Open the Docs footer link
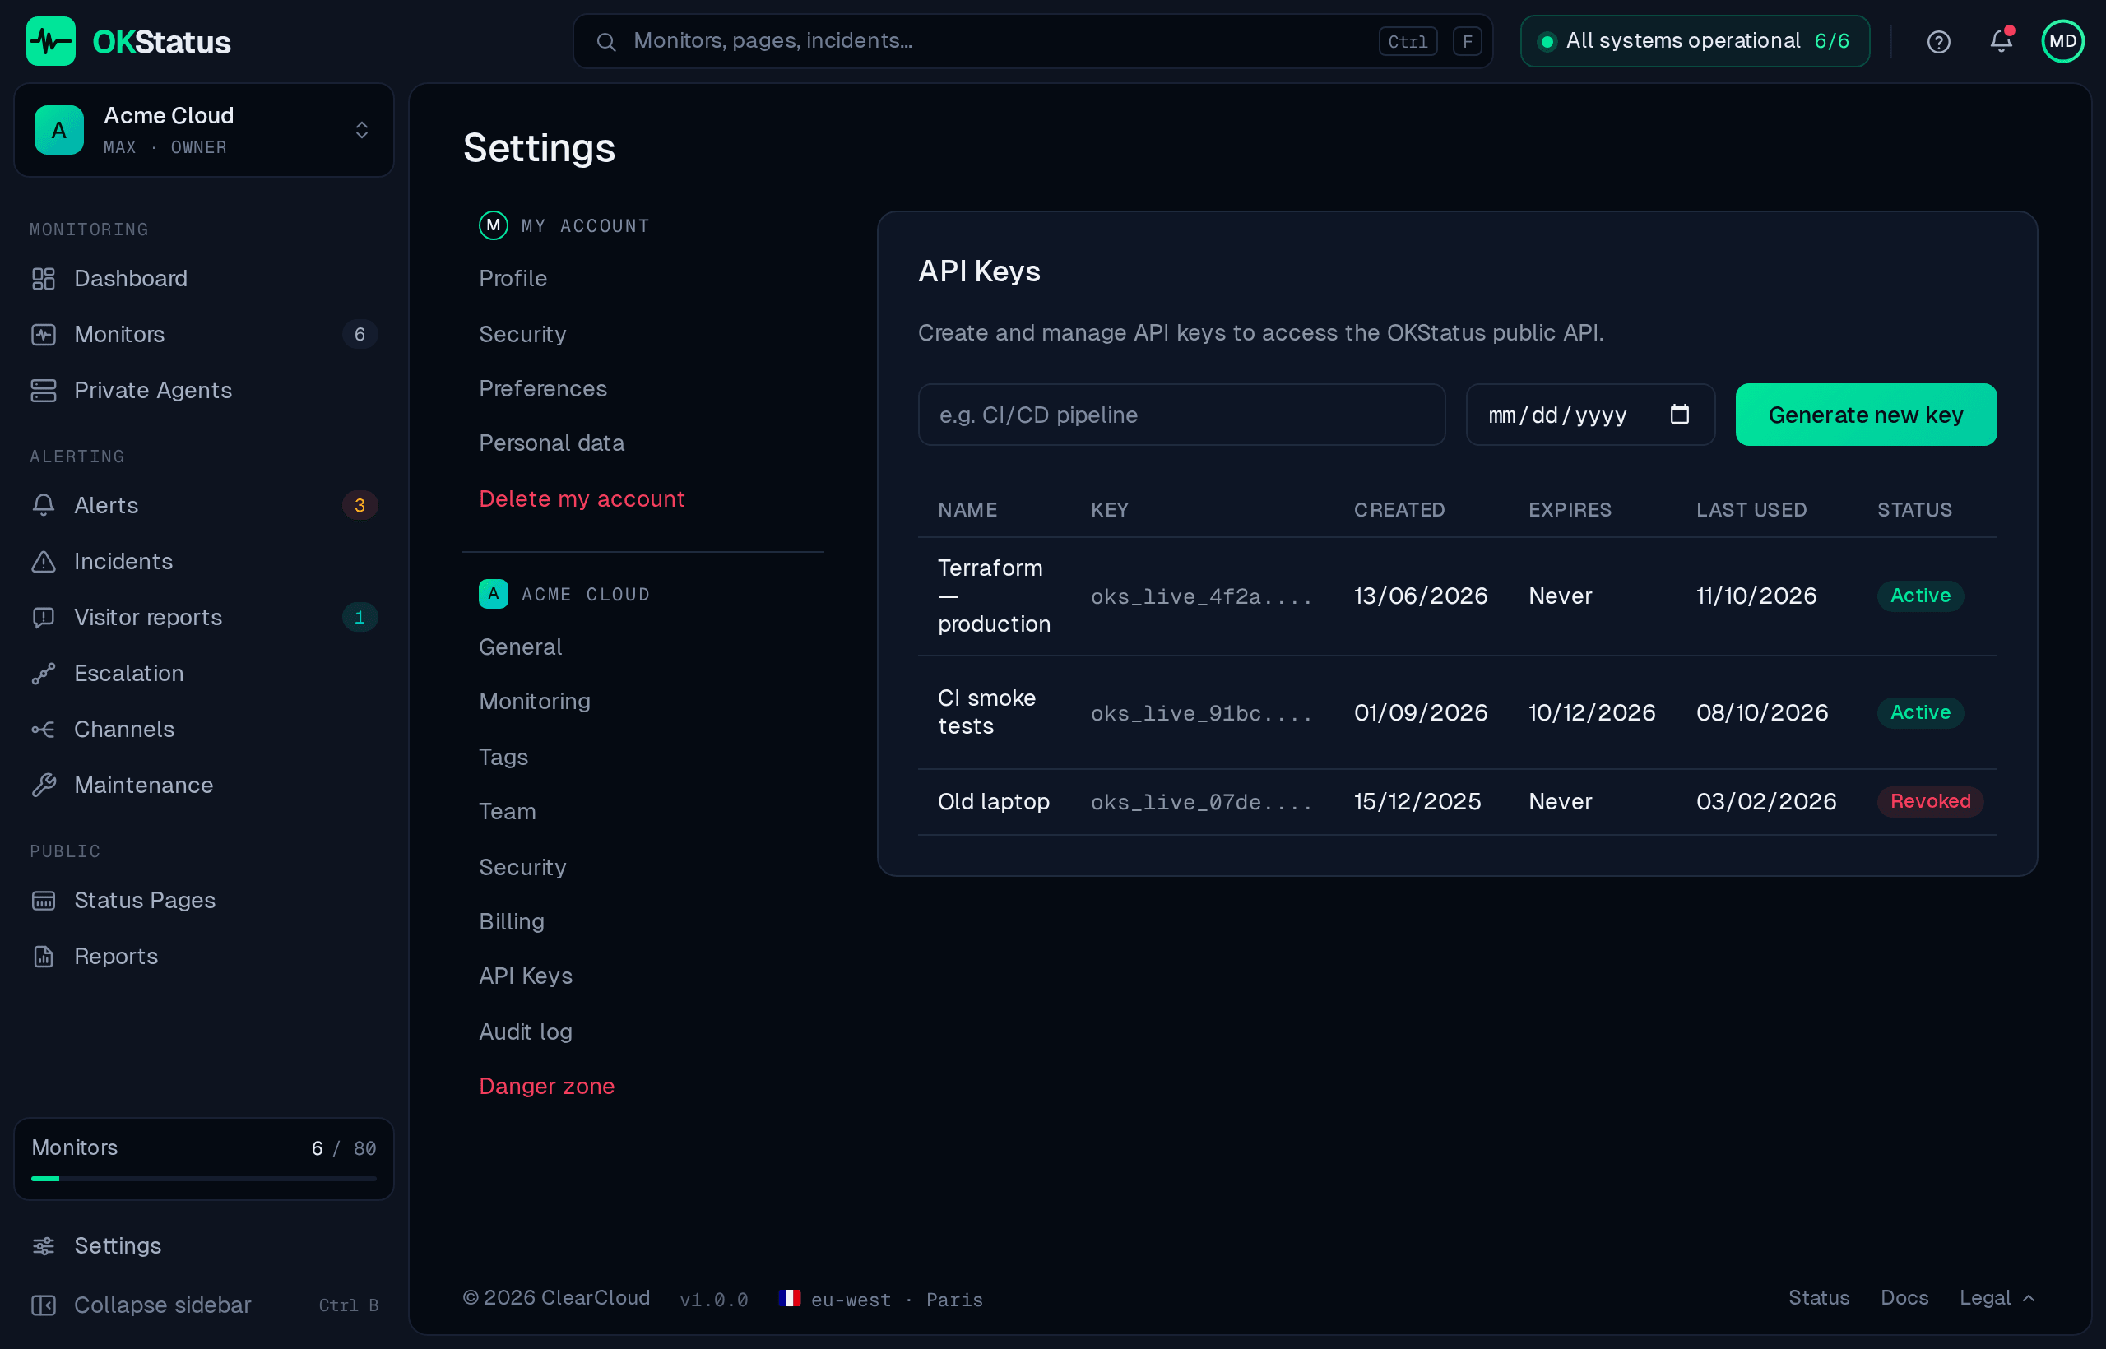 click(1904, 1298)
